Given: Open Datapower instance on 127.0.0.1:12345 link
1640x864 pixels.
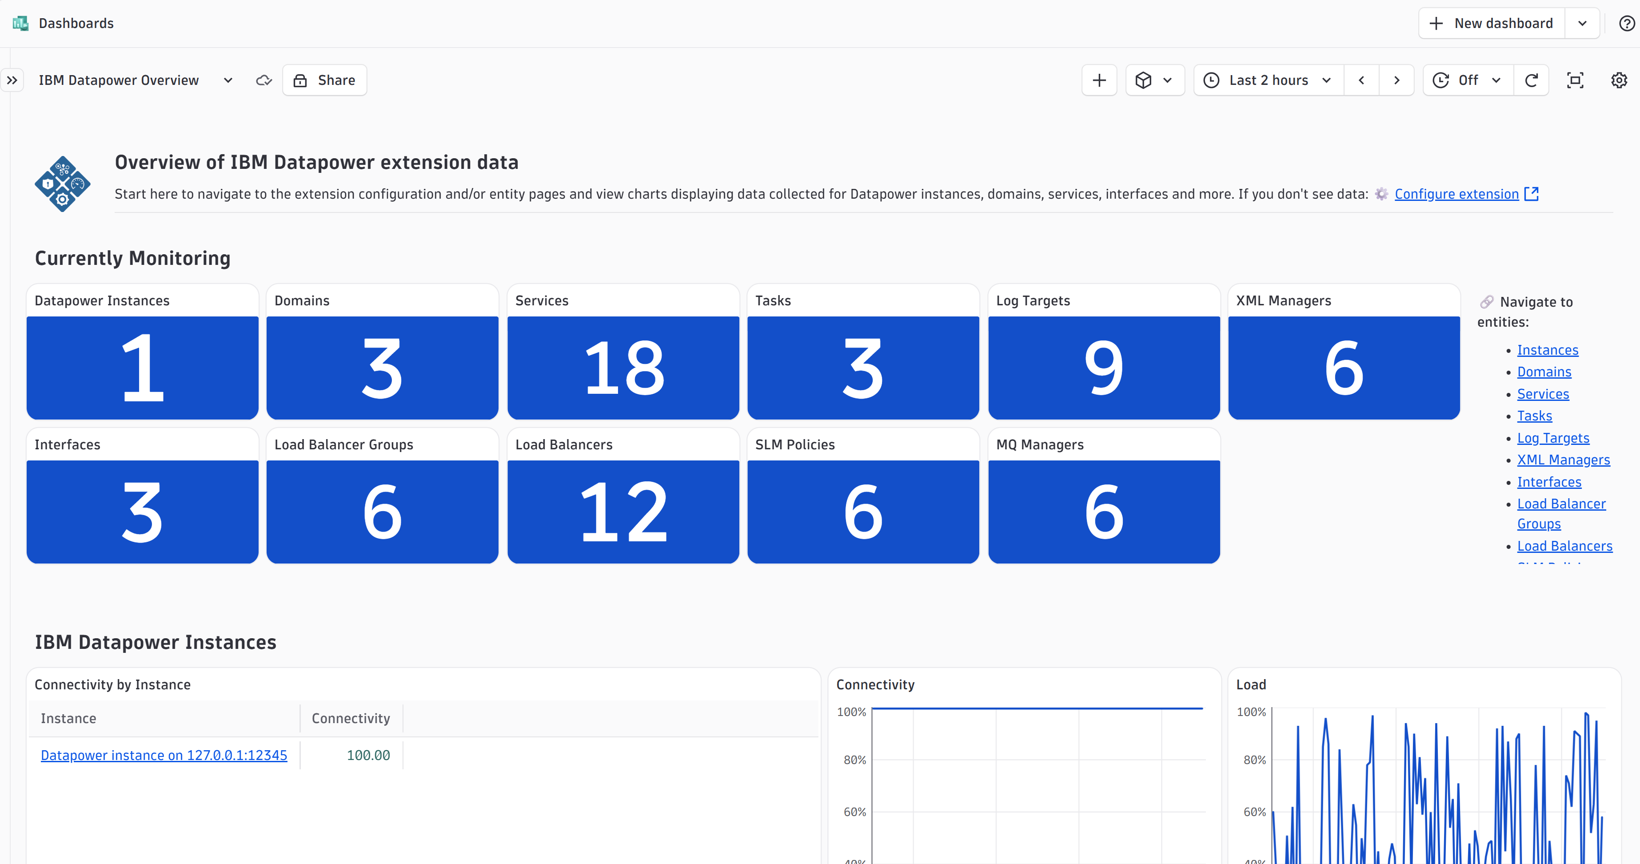Looking at the screenshot, I should click(164, 755).
